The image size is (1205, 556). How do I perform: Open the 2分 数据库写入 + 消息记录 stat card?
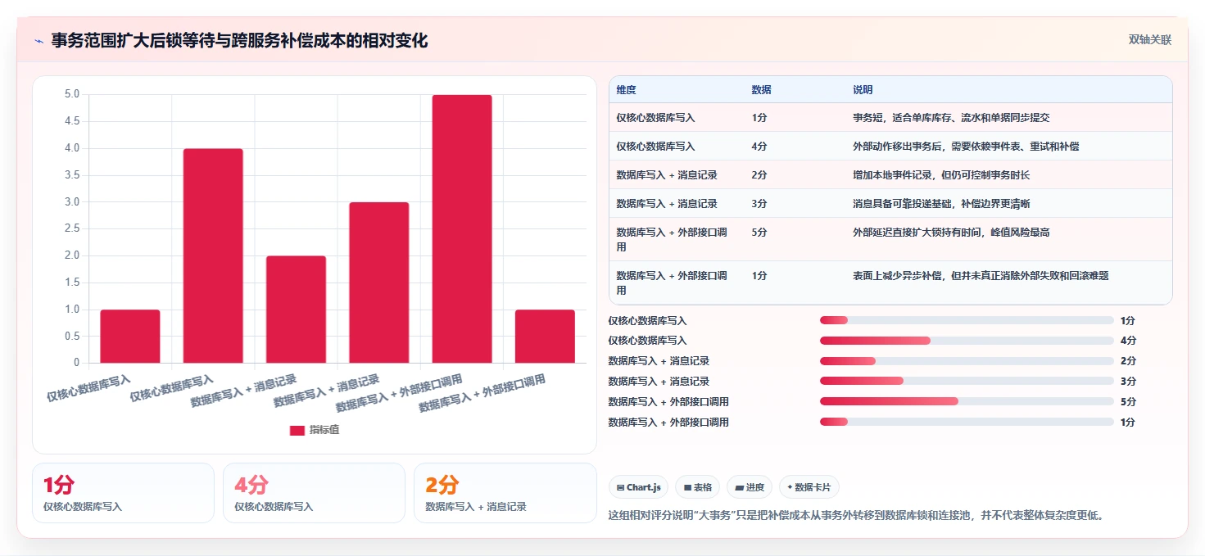point(505,493)
